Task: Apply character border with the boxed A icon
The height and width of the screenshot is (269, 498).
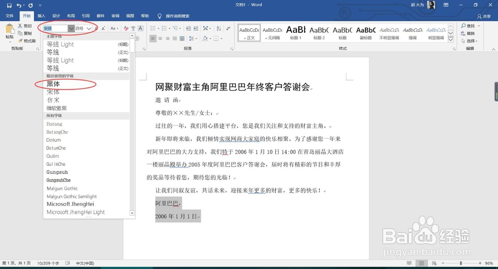Action: [140, 28]
